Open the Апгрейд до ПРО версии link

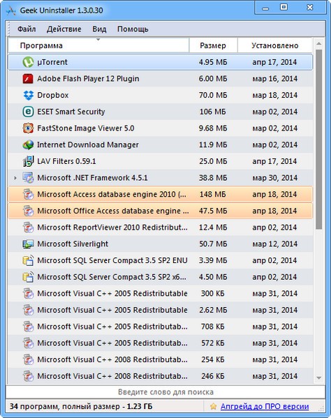click(x=265, y=406)
